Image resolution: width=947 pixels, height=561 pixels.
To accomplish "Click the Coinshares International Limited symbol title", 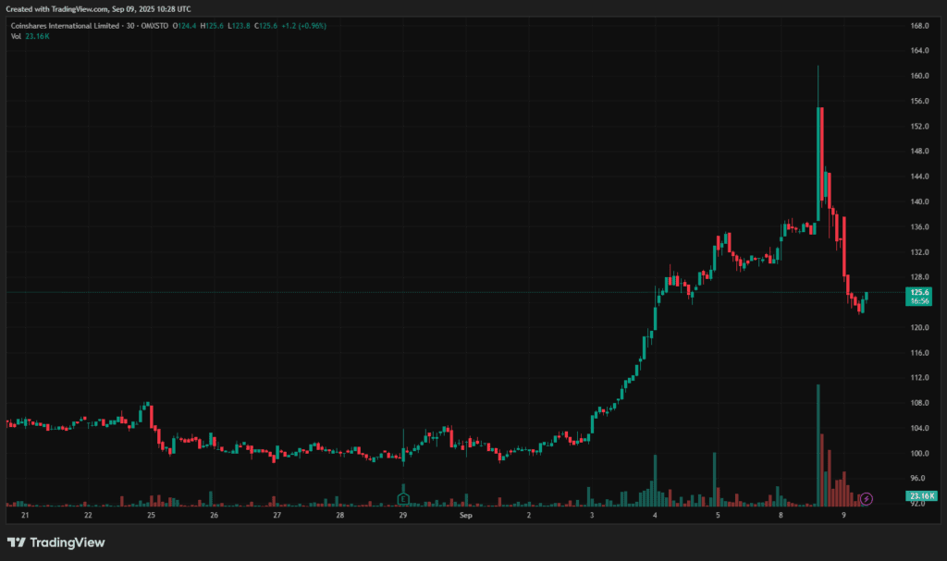I will (65, 26).
